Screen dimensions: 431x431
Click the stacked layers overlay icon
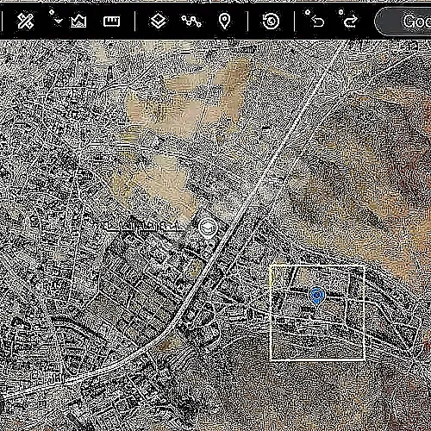[158, 22]
